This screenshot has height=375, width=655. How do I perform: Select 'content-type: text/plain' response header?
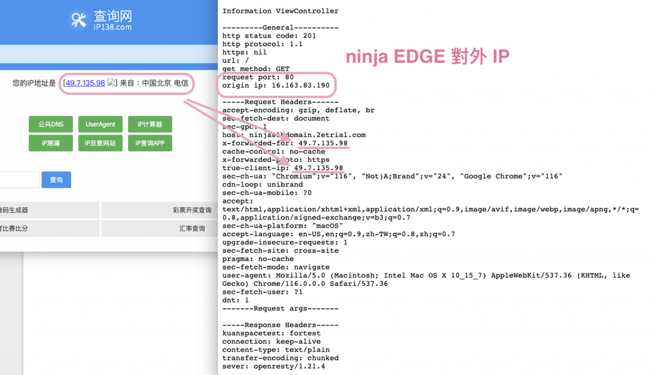point(276,350)
